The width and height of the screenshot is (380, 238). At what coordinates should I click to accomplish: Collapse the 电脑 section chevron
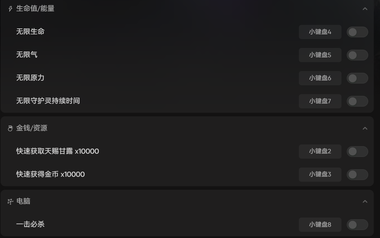click(365, 202)
